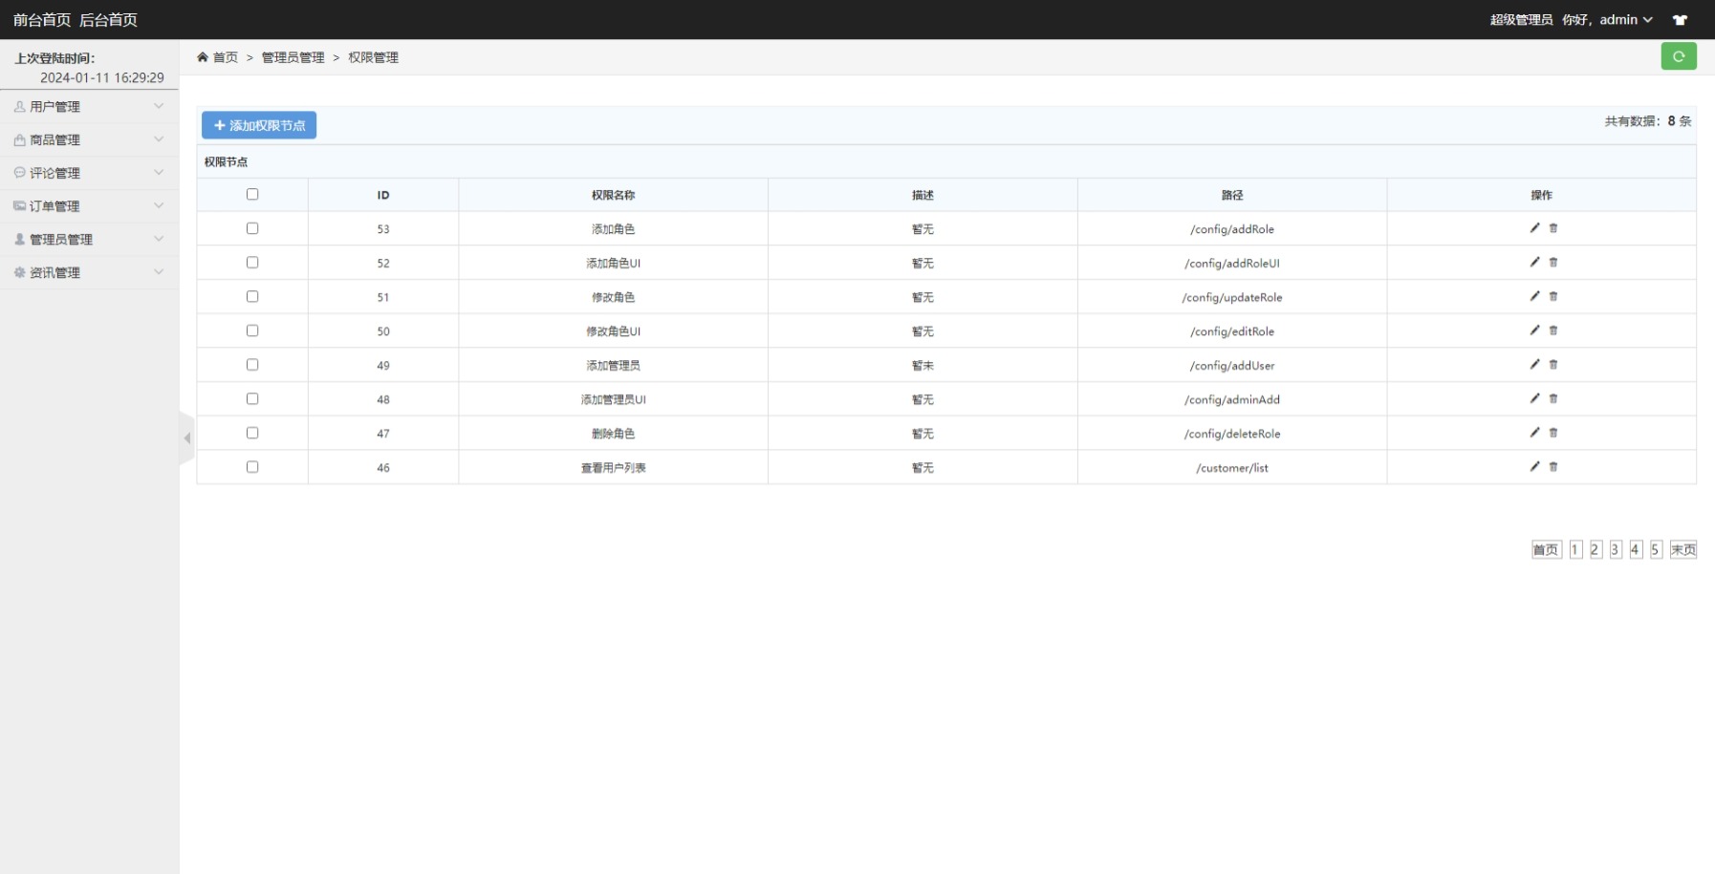Delete the 修改角色UI permission entry
Screen dimensions: 1715x874
tap(1553, 330)
